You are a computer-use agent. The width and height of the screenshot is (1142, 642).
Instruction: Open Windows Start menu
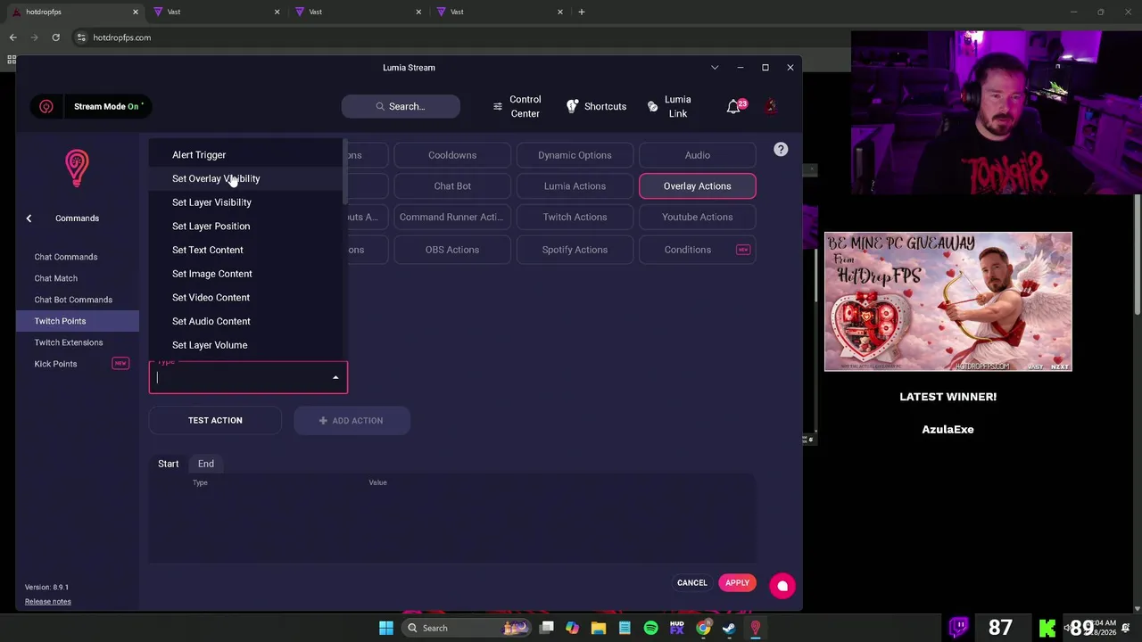click(386, 628)
